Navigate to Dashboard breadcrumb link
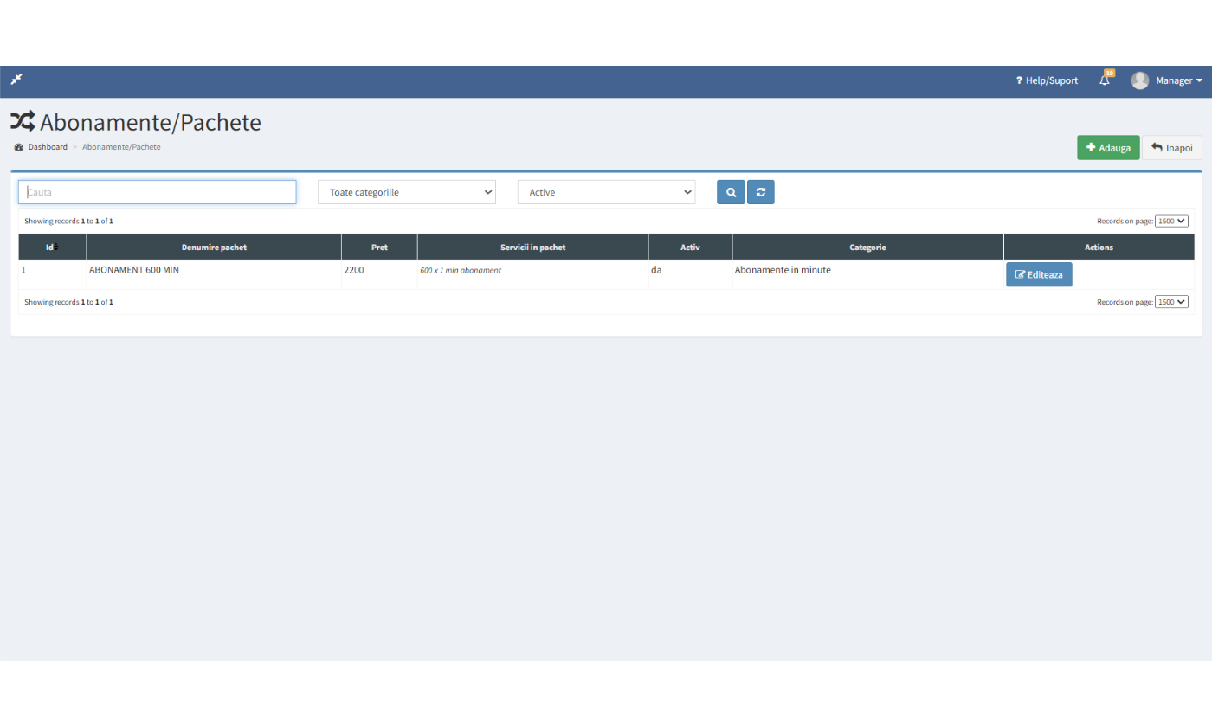The image size is (1212, 727). [47, 147]
